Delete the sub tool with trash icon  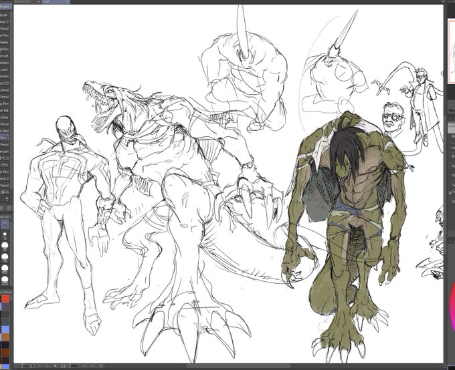[x=9, y=208]
